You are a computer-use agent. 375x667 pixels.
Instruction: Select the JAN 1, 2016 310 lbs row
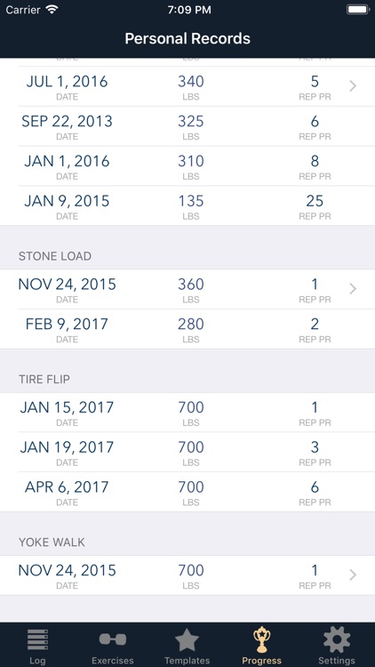point(187,166)
